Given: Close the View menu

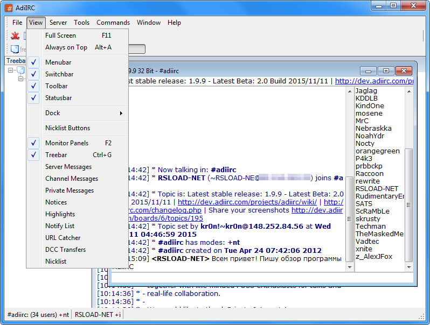Looking at the screenshot, I should 36,23.
